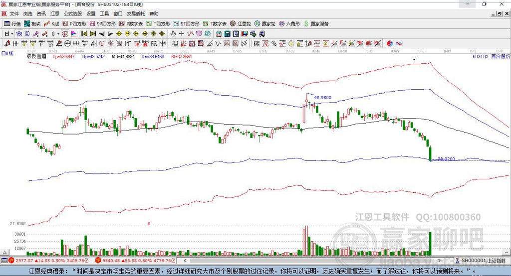The height and width of the screenshot is (276, 511).
Task: Click the up triangle at volume panel corner
Action: [x=5, y=252]
